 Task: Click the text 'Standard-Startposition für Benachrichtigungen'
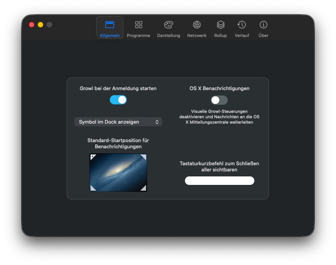point(118,143)
